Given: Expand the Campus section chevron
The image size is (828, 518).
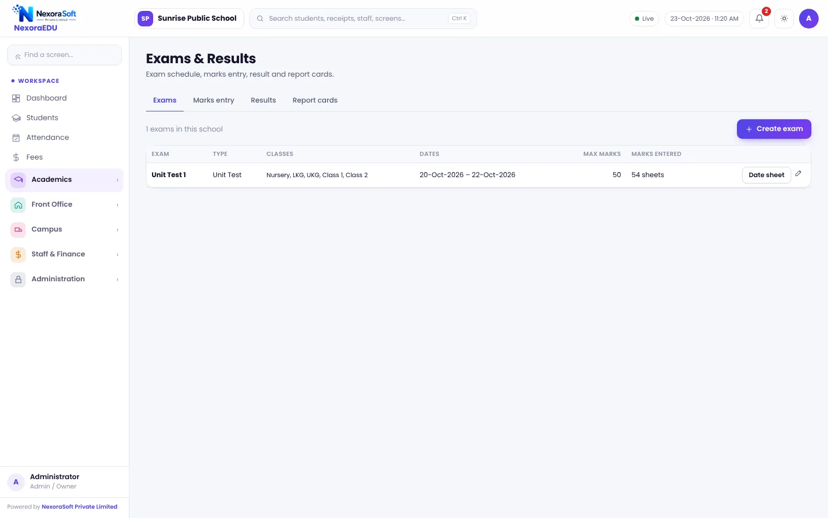Looking at the screenshot, I should coord(117,229).
